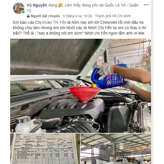Image resolution: width=164 pixels, height=164 pixels.
Task: Open Vũ Nguyễn's profile name link
Action: coord(37,5)
